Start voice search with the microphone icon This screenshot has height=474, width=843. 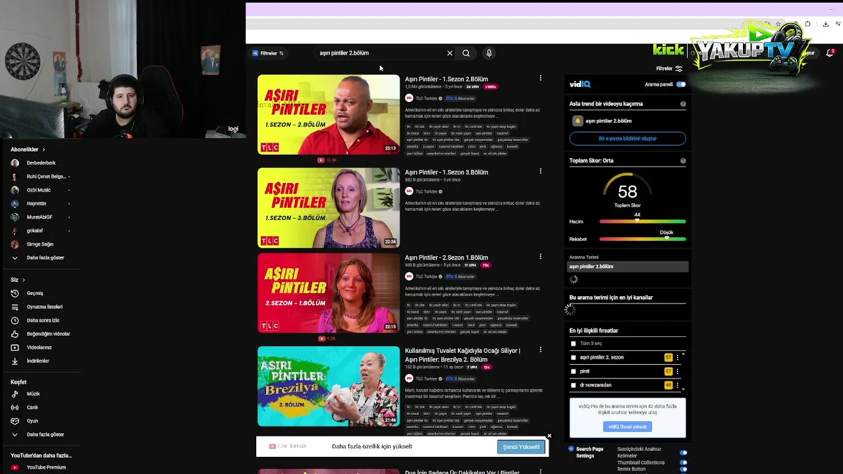(x=489, y=53)
